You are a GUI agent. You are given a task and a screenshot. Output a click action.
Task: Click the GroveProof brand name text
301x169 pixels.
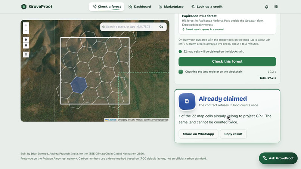pos(40,6)
